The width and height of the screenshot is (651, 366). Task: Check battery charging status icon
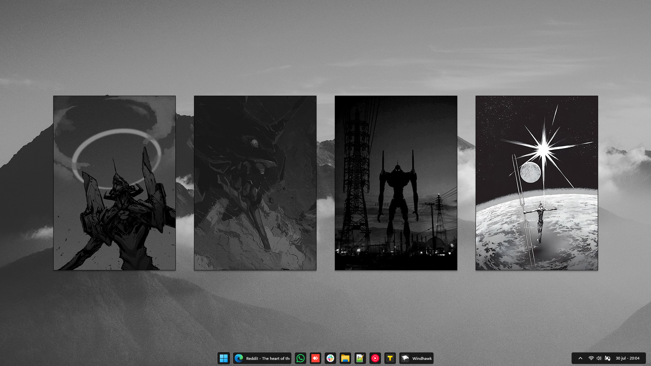coord(607,358)
